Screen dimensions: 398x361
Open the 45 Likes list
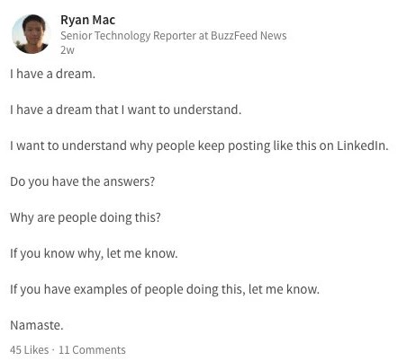[29, 349]
